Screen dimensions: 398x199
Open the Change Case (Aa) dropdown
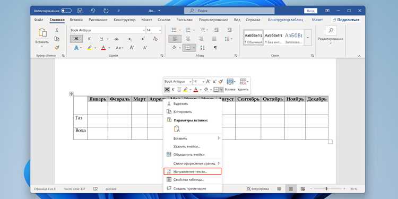pos(119,48)
